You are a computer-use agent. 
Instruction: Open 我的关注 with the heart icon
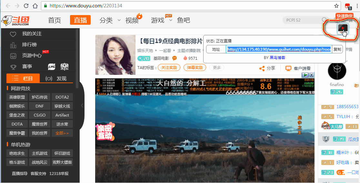tap(13, 34)
